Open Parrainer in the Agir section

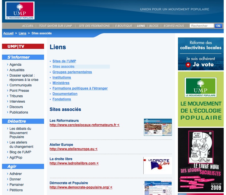[x=17, y=185]
